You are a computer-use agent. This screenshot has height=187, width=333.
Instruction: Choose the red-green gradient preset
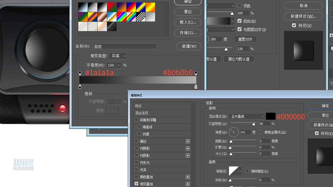coord(112,7)
